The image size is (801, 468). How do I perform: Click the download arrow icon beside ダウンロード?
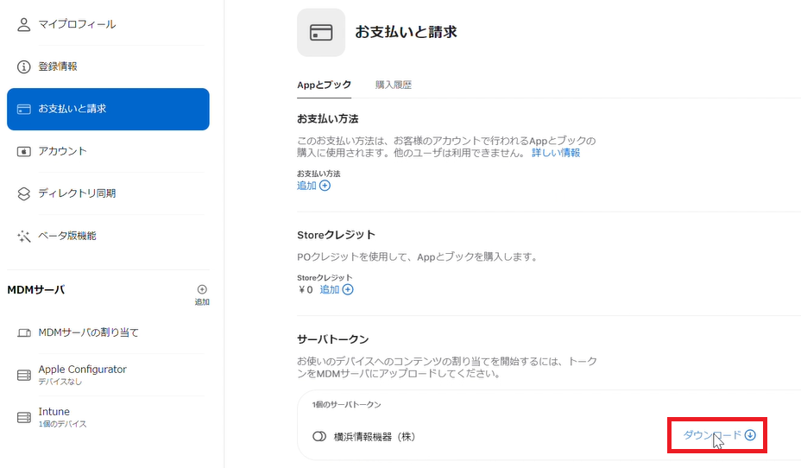point(750,435)
